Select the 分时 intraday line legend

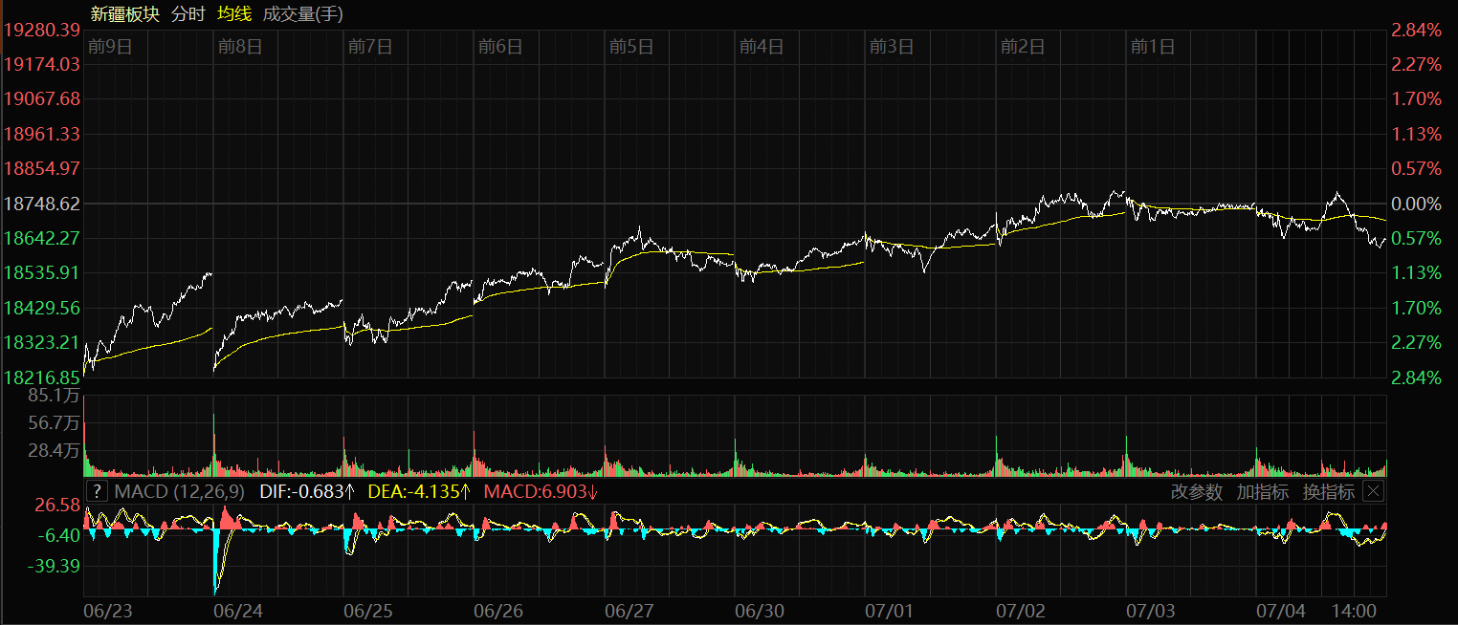(x=187, y=13)
